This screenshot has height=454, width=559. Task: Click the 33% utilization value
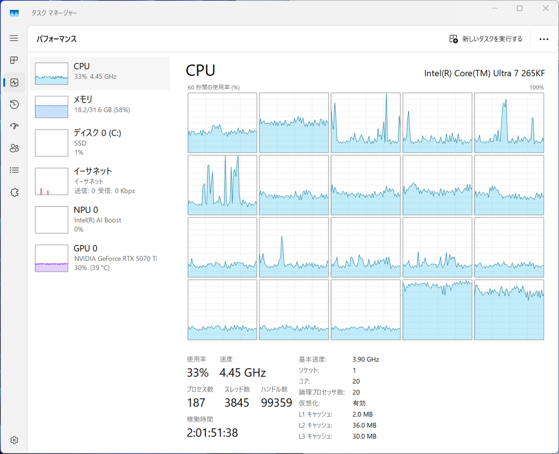tap(198, 373)
